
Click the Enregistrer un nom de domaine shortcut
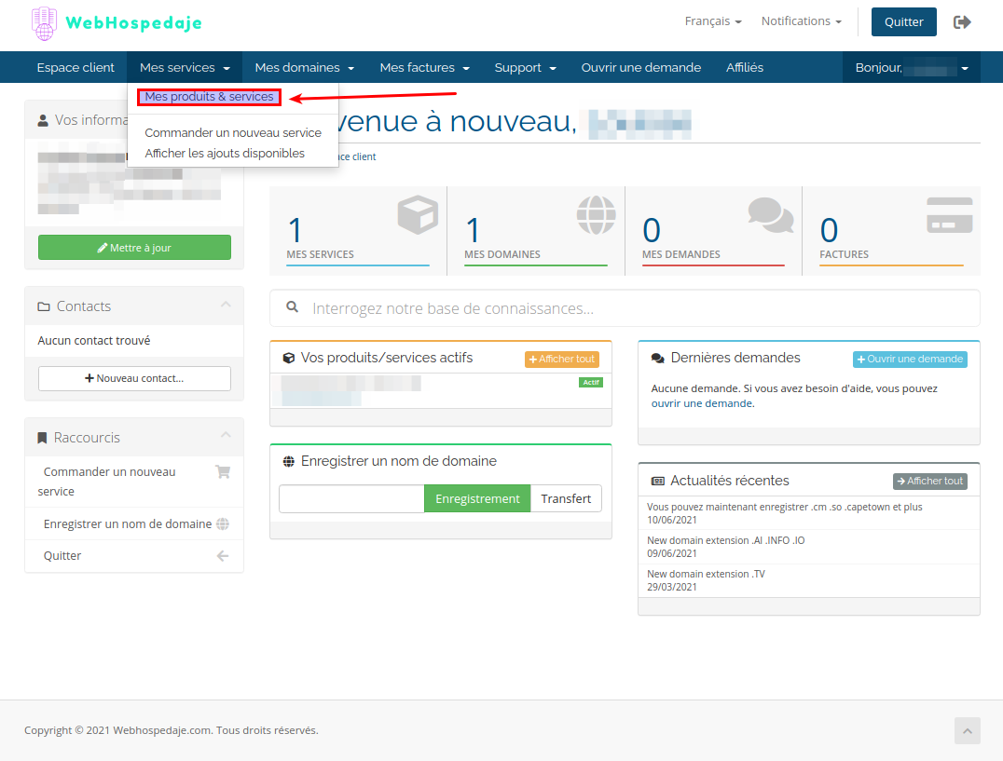point(134,524)
